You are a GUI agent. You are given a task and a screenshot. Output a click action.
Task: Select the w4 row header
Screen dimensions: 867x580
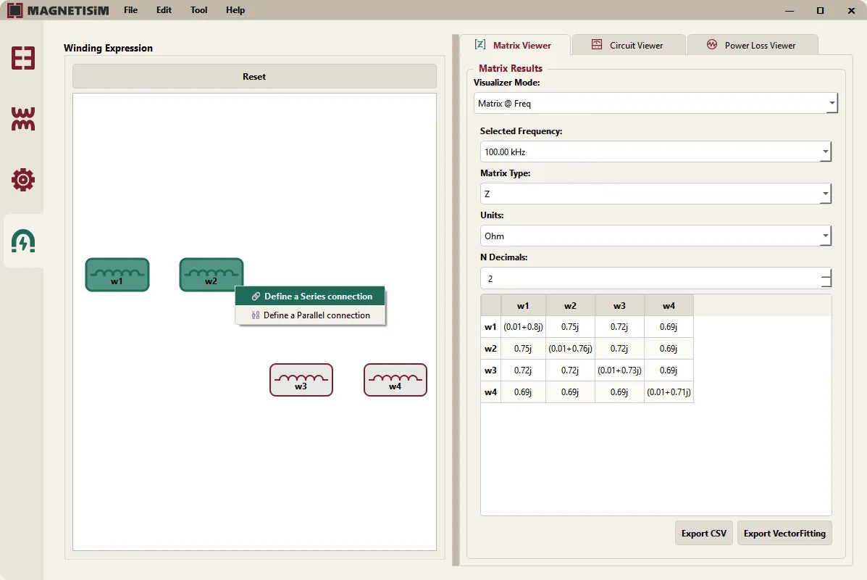pyautogui.click(x=490, y=391)
